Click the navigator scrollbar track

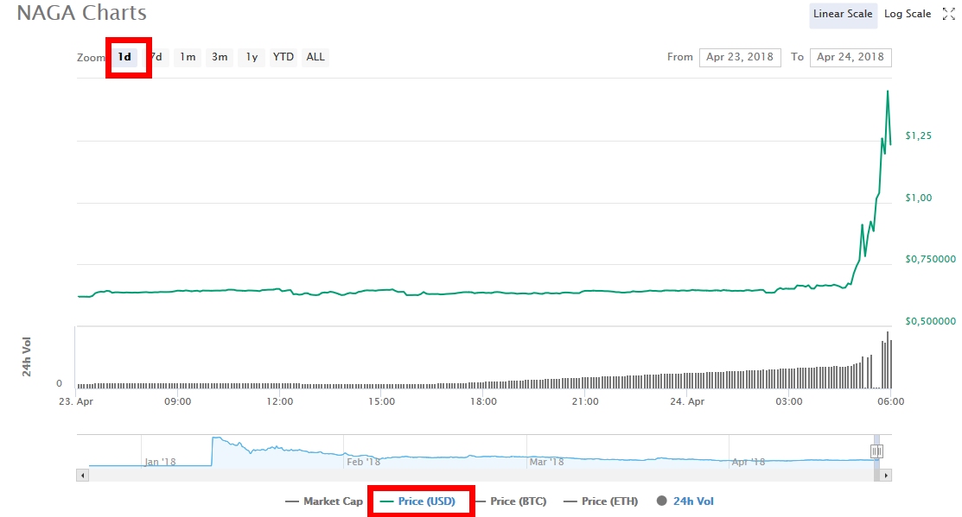[x=481, y=475]
